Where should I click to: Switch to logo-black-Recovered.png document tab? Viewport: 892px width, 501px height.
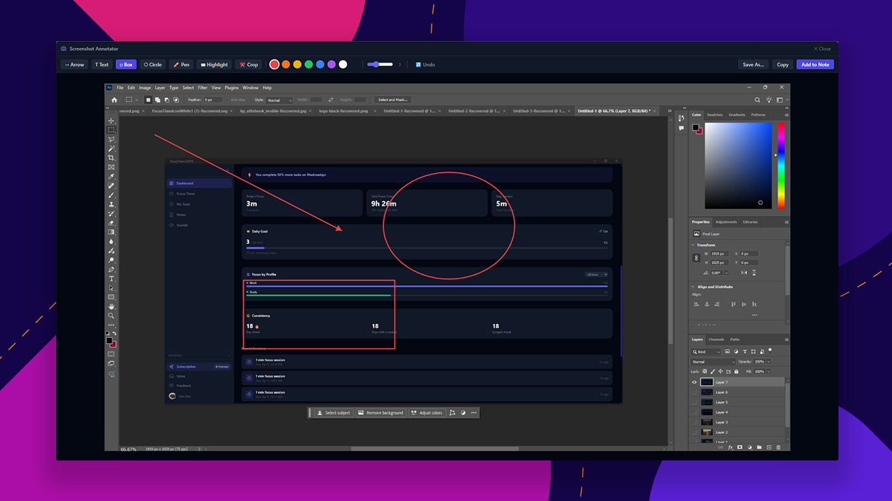pyautogui.click(x=343, y=111)
